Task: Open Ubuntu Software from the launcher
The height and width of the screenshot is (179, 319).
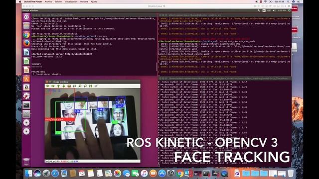Action: (26, 79)
